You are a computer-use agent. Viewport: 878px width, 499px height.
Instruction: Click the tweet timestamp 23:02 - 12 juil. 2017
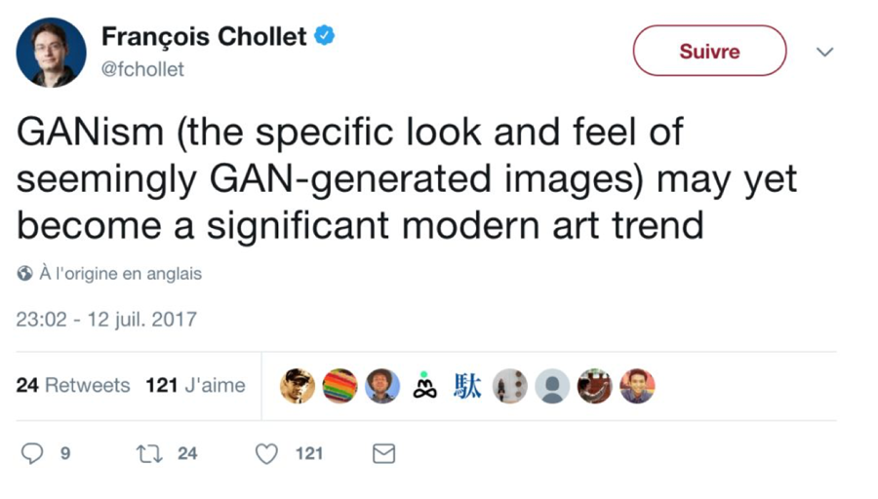coord(107,319)
